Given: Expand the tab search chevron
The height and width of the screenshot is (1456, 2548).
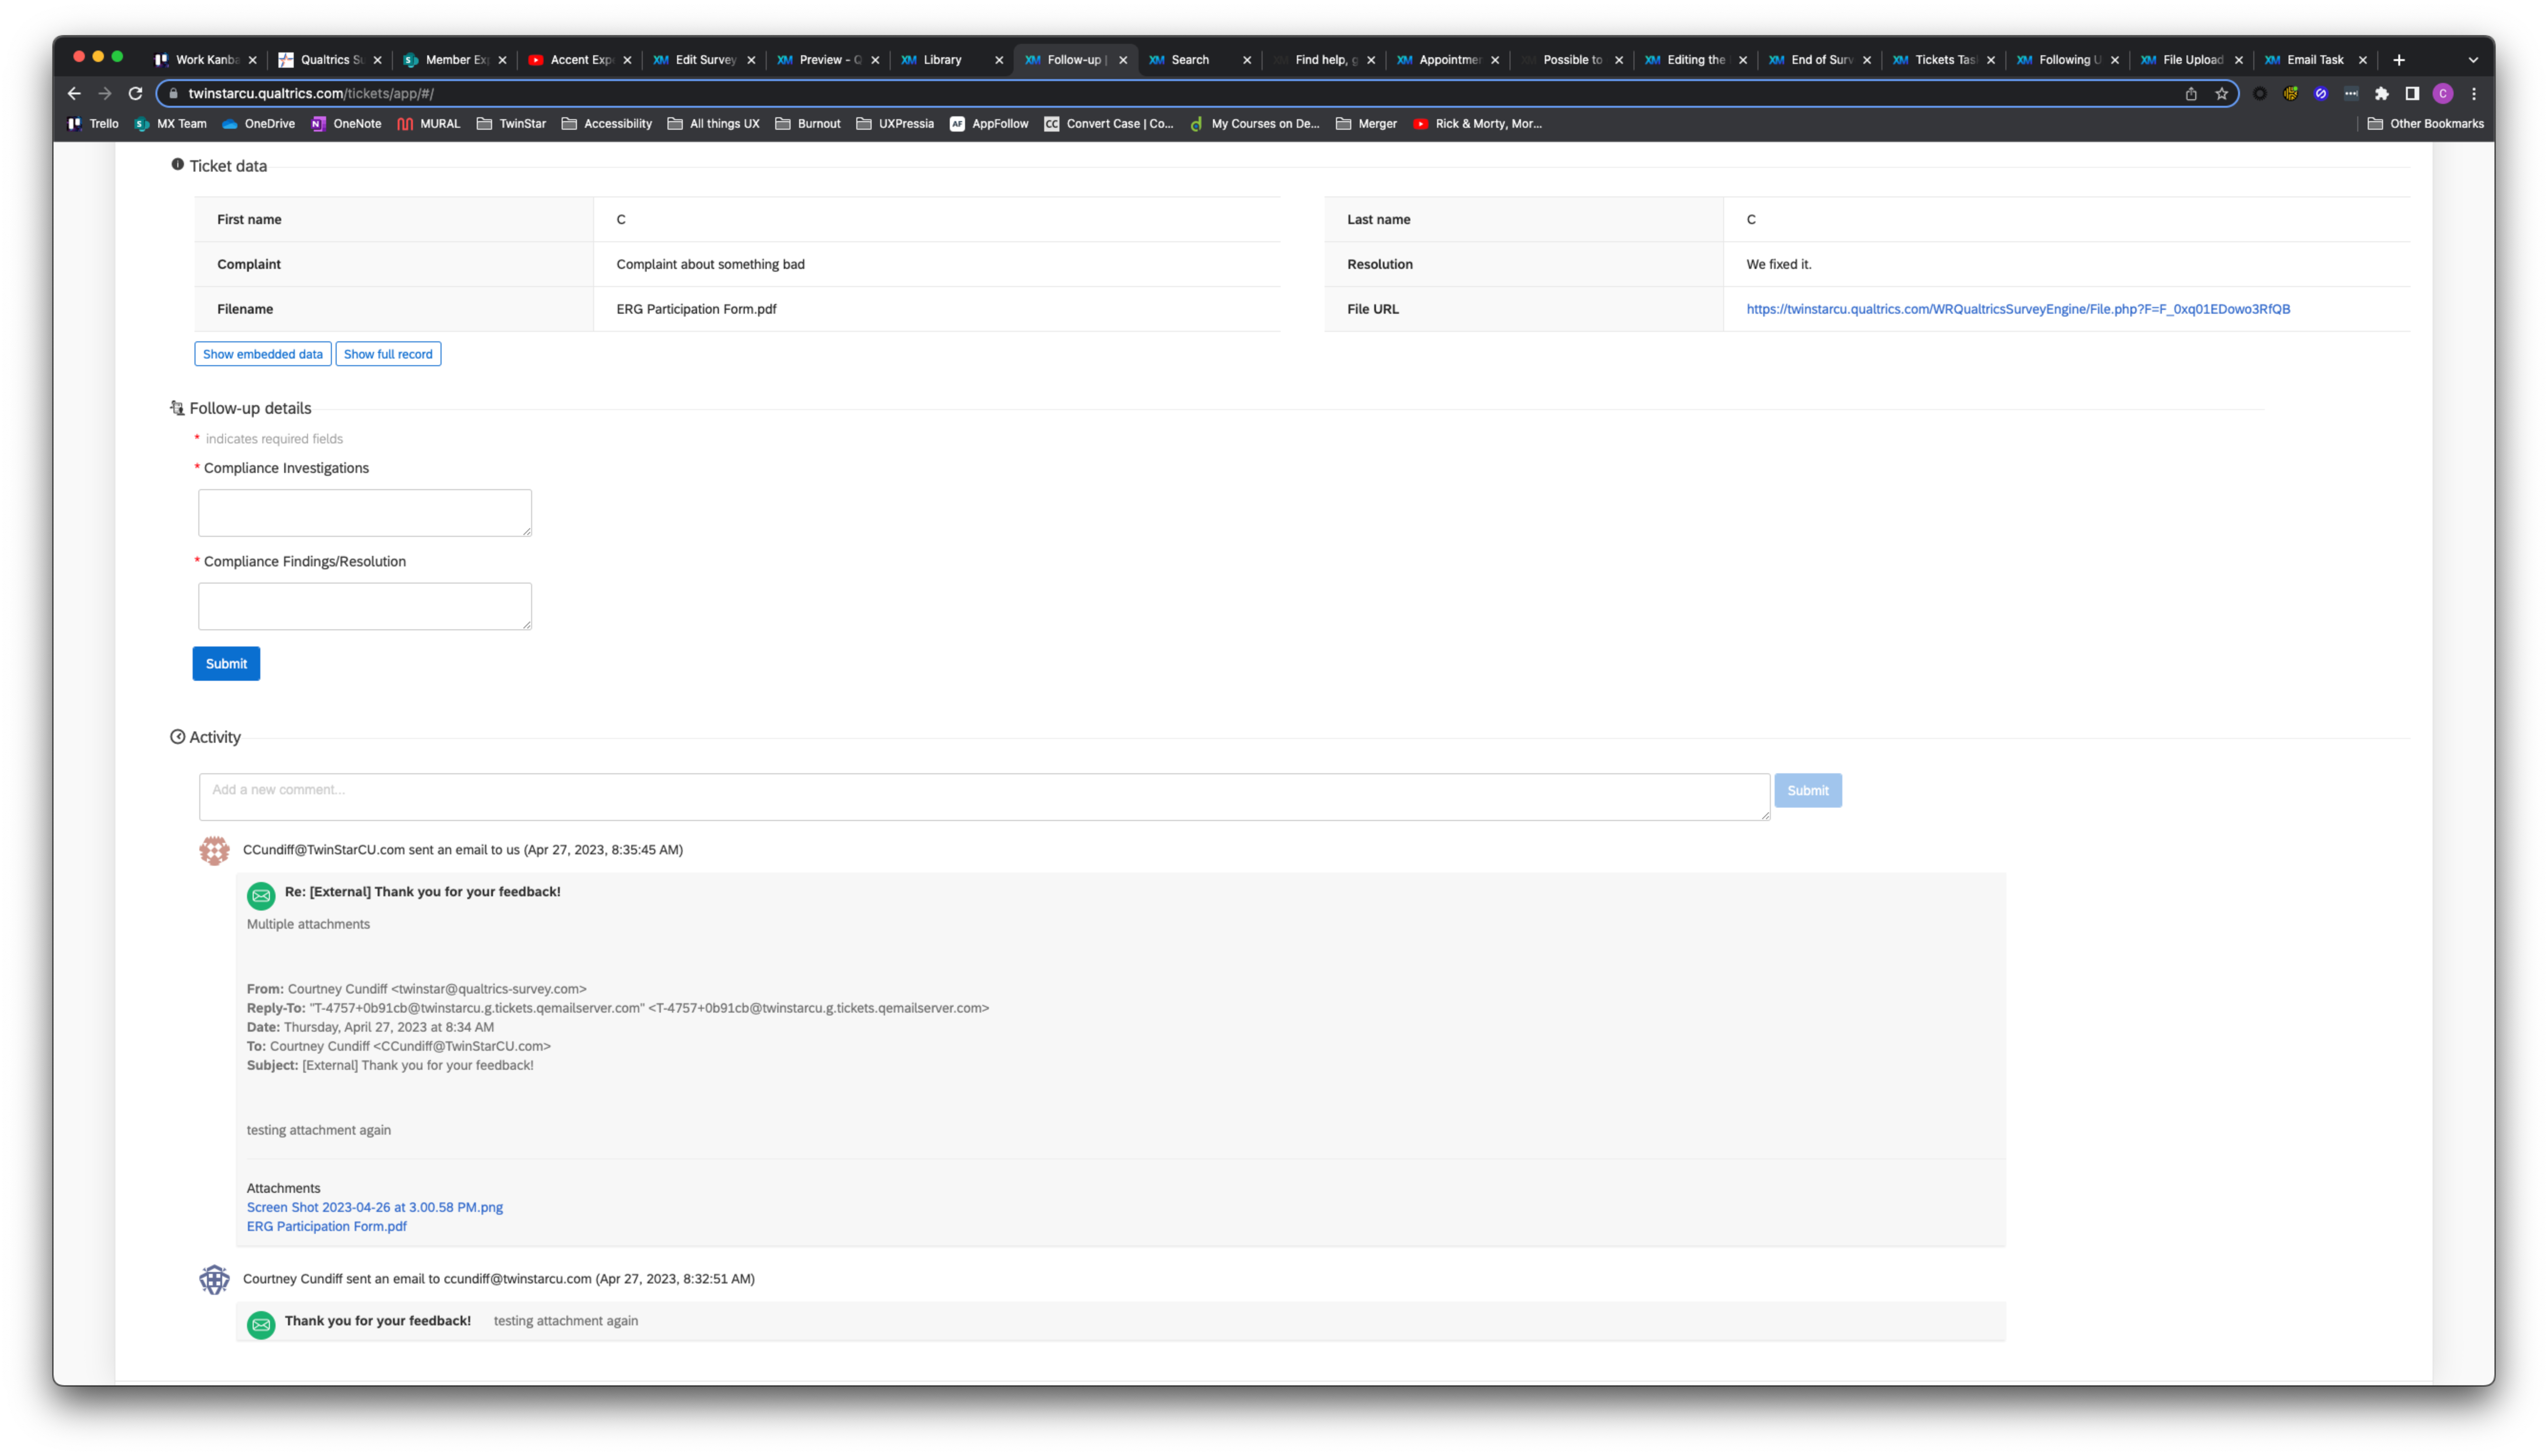Looking at the screenshot, I should [2473, 59].
